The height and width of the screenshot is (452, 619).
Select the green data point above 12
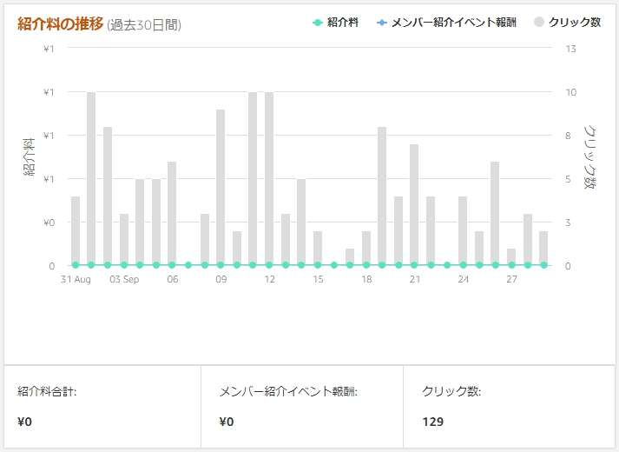[x=269, y=265]
